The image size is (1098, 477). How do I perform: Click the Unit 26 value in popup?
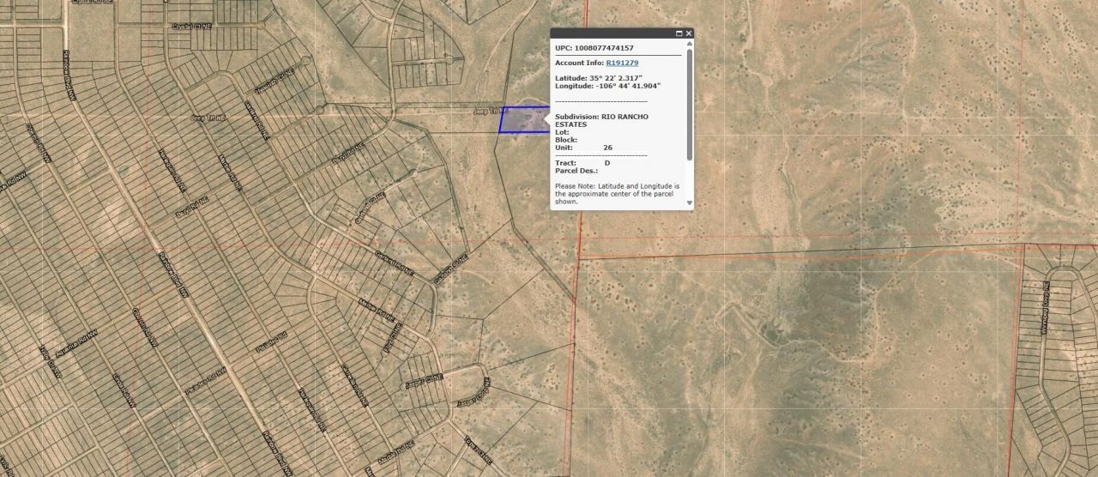[607, 148]
